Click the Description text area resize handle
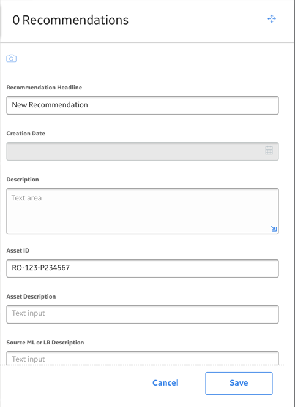295x407 pixels. coord(274,229)
